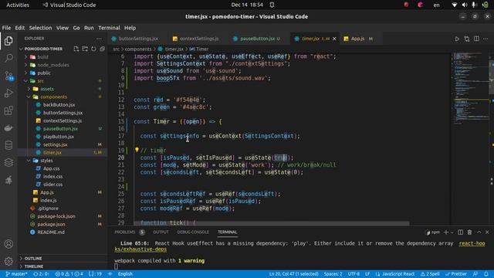Close the timer.jsx tab
The height and width of the screenshot is (278, 494).
[x=334, y=39]
